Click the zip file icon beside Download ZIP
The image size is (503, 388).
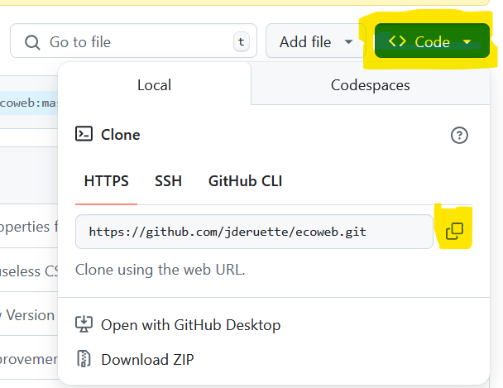point(84,358)
